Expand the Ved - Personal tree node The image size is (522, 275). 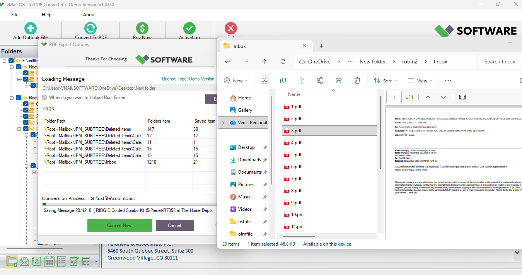tap(223, 123)
